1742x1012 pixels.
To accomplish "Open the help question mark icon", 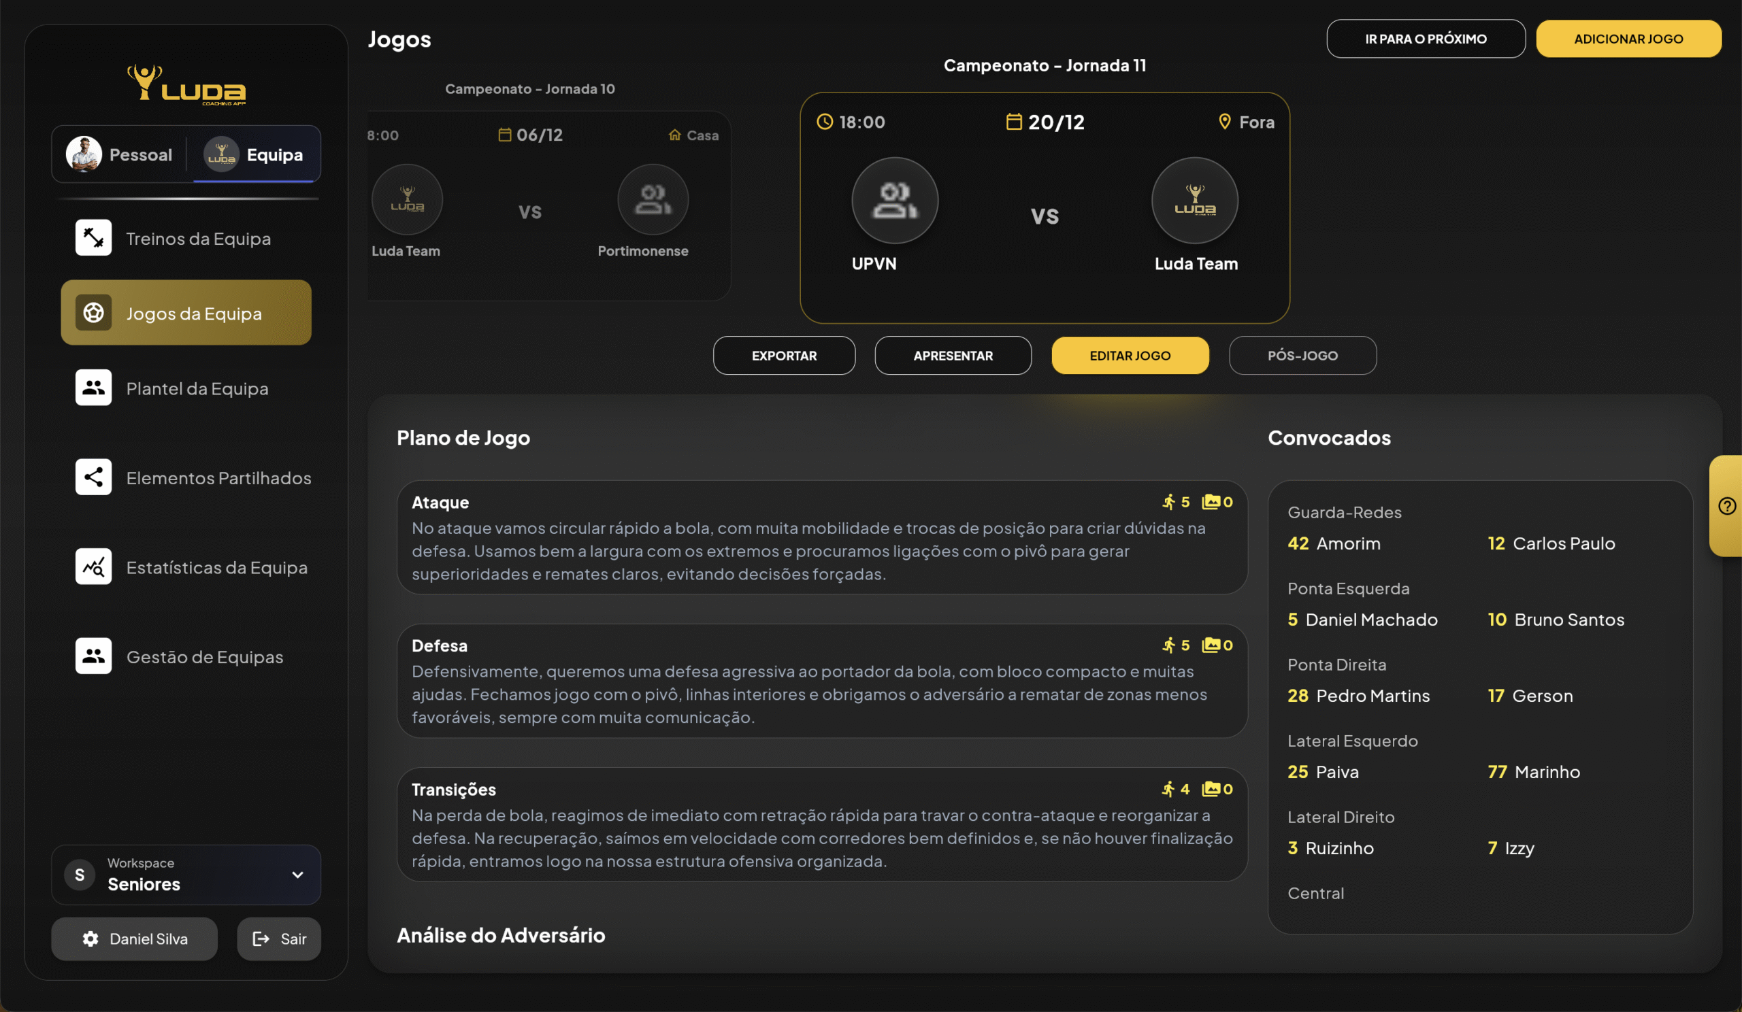I will point(1726,505).
